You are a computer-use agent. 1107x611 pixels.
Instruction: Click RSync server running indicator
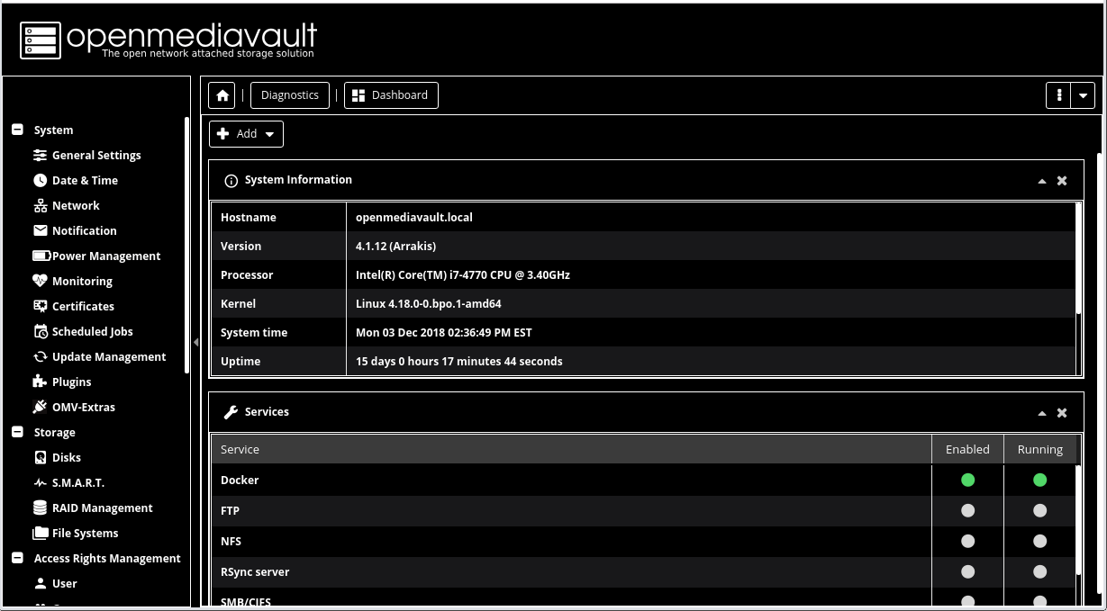1039,571
